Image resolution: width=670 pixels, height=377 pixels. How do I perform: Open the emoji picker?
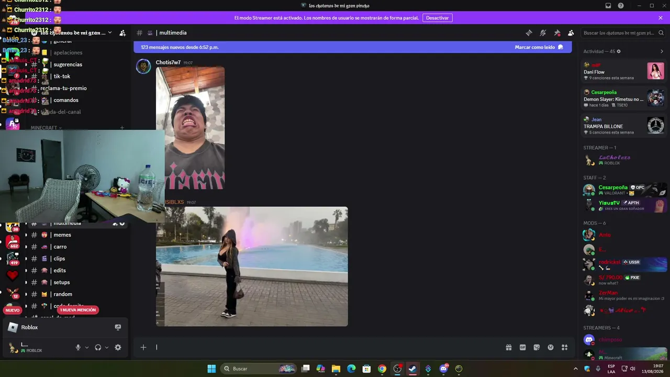tap(551, 347)
